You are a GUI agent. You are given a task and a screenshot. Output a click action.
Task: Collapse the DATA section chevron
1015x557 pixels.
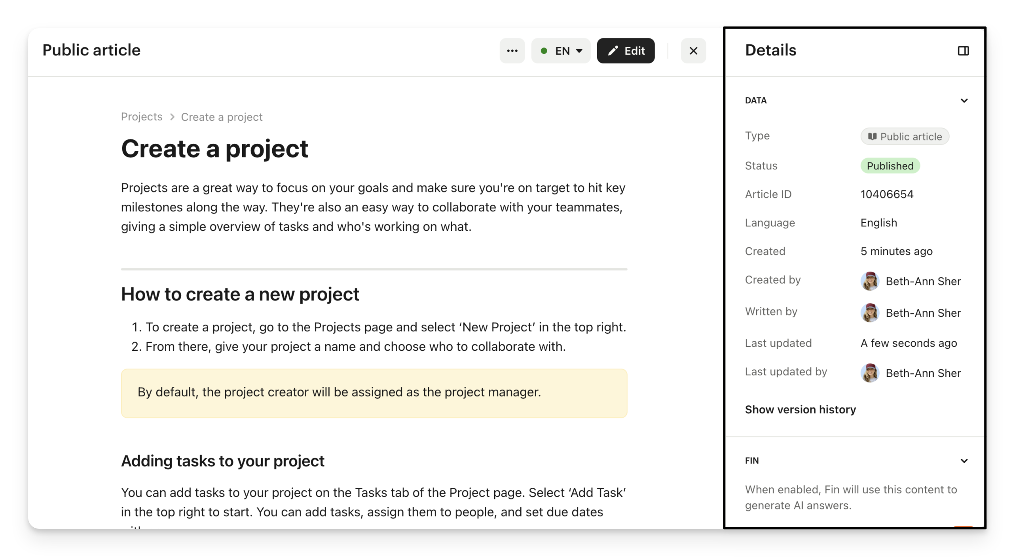[964, 101]
